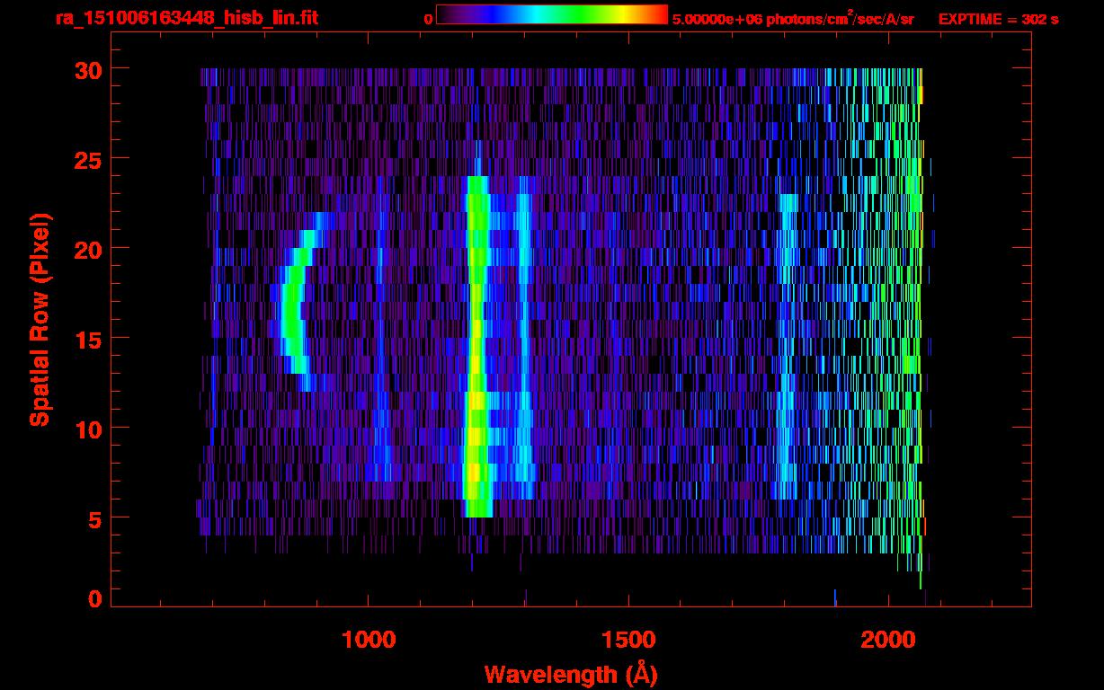Click the bright yellow-green line near 1200 Å
Screen dimensions: 1104x690
476,346
